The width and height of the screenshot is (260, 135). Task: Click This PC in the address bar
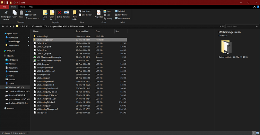coord(25,26)
